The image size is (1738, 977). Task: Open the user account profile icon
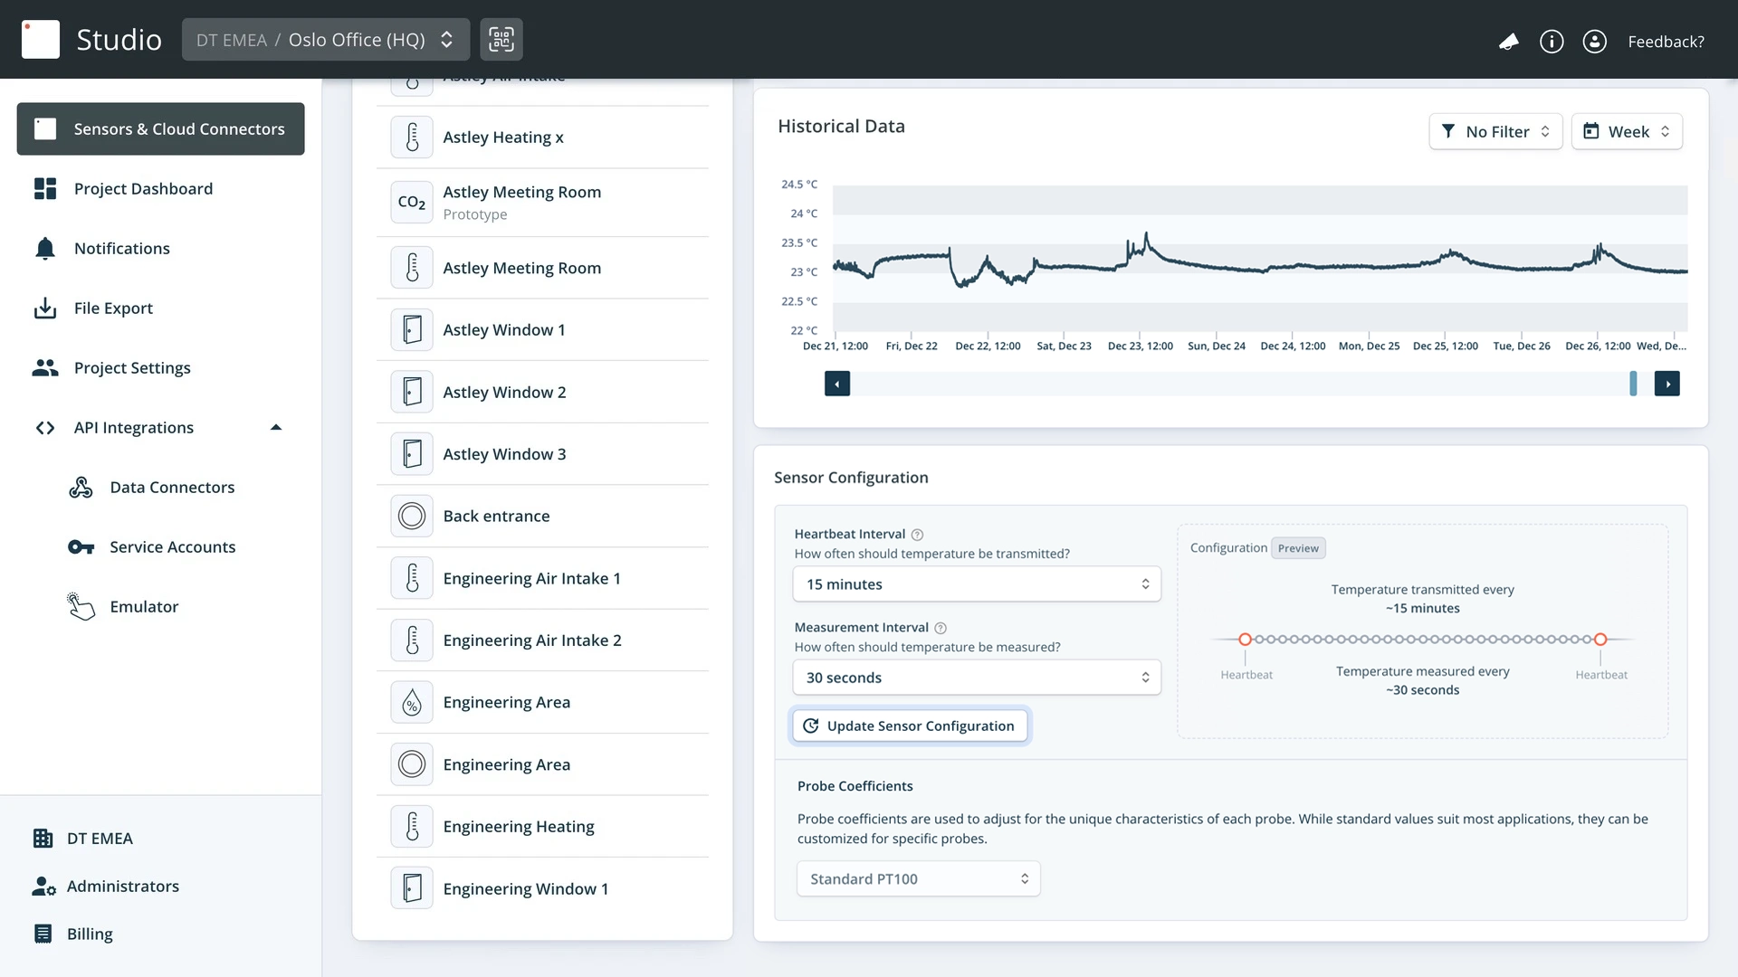coord(1594,42)
